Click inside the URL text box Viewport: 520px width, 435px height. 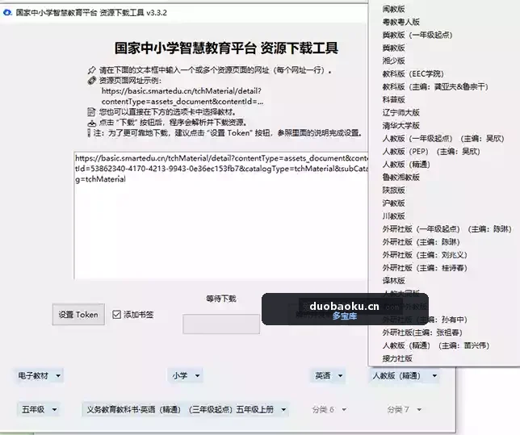click(x=221, y=215)
